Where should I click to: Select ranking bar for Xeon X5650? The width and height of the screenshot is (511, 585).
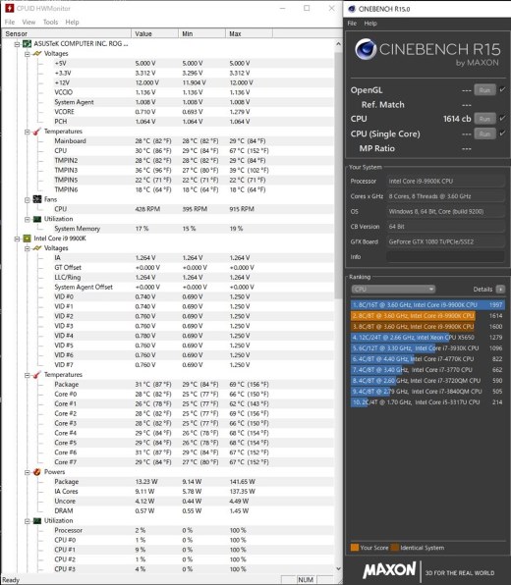coord(427,338)
